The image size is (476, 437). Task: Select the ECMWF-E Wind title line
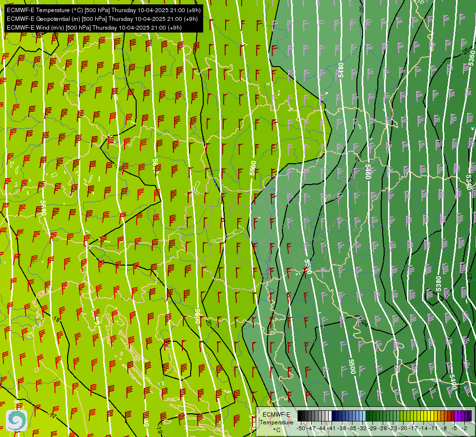[x=94, y=28]
